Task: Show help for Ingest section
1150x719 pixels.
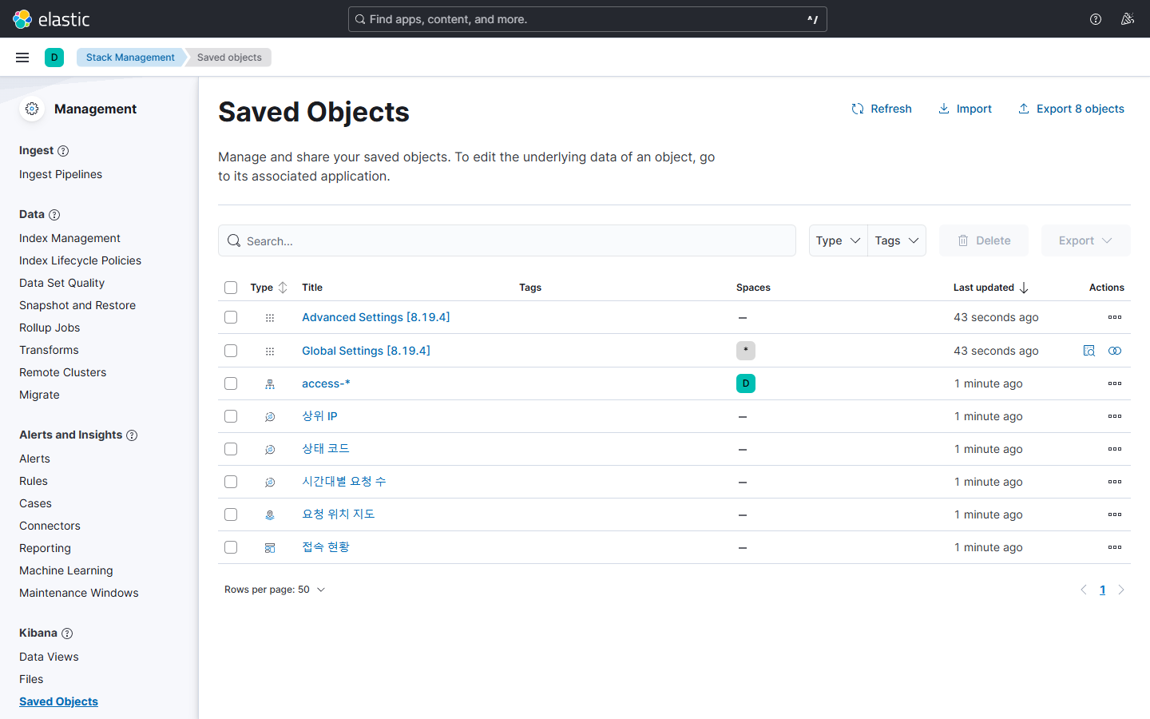Action: pos(63,151)
